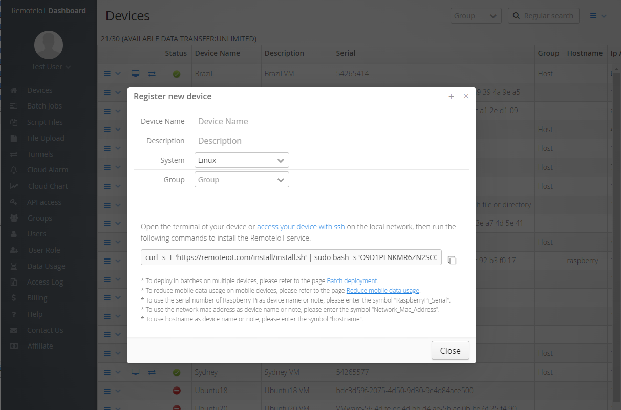This screenshot has height=410, width=621.
Task: Open File Upload in the sidebar
Action: 46,138
